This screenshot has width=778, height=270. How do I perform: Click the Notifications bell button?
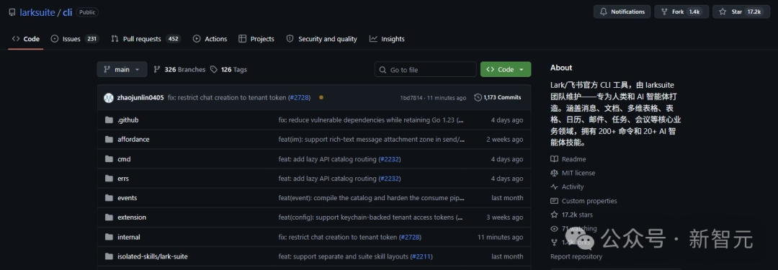tap(622, 12)
